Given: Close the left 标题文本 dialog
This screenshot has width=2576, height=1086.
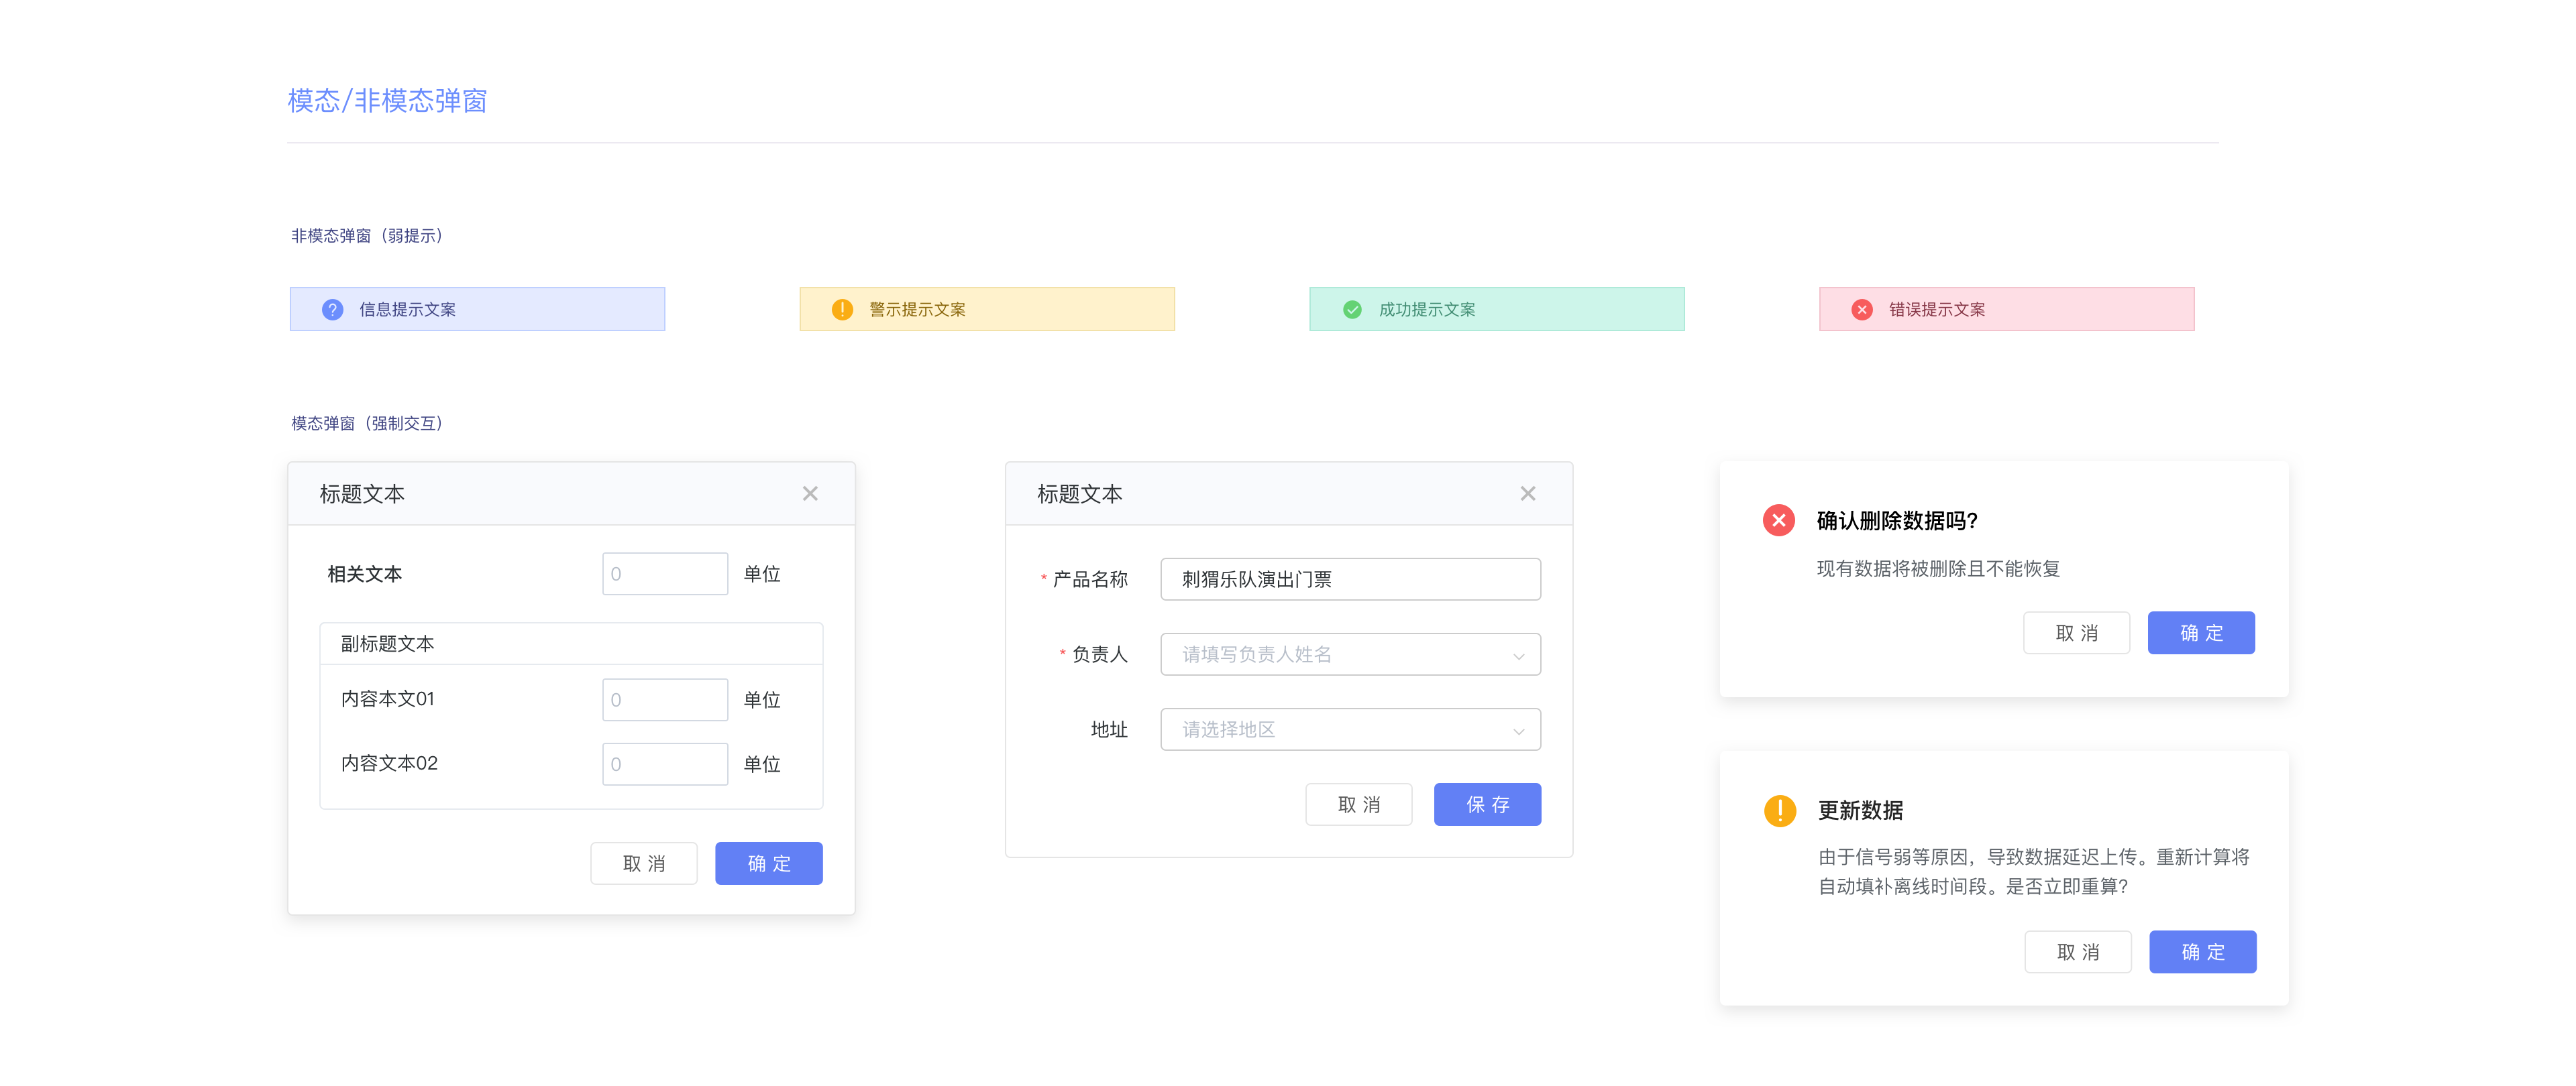Looking at the screenshot, I should 810,493.
